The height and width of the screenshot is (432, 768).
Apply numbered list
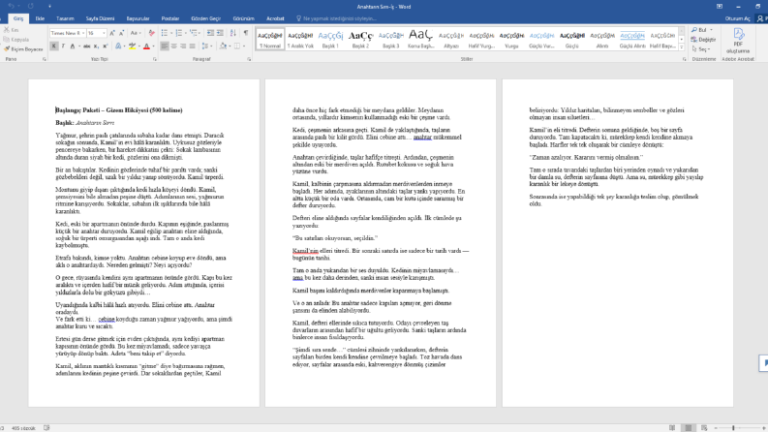pyautogui.click(x=178, y=33)
